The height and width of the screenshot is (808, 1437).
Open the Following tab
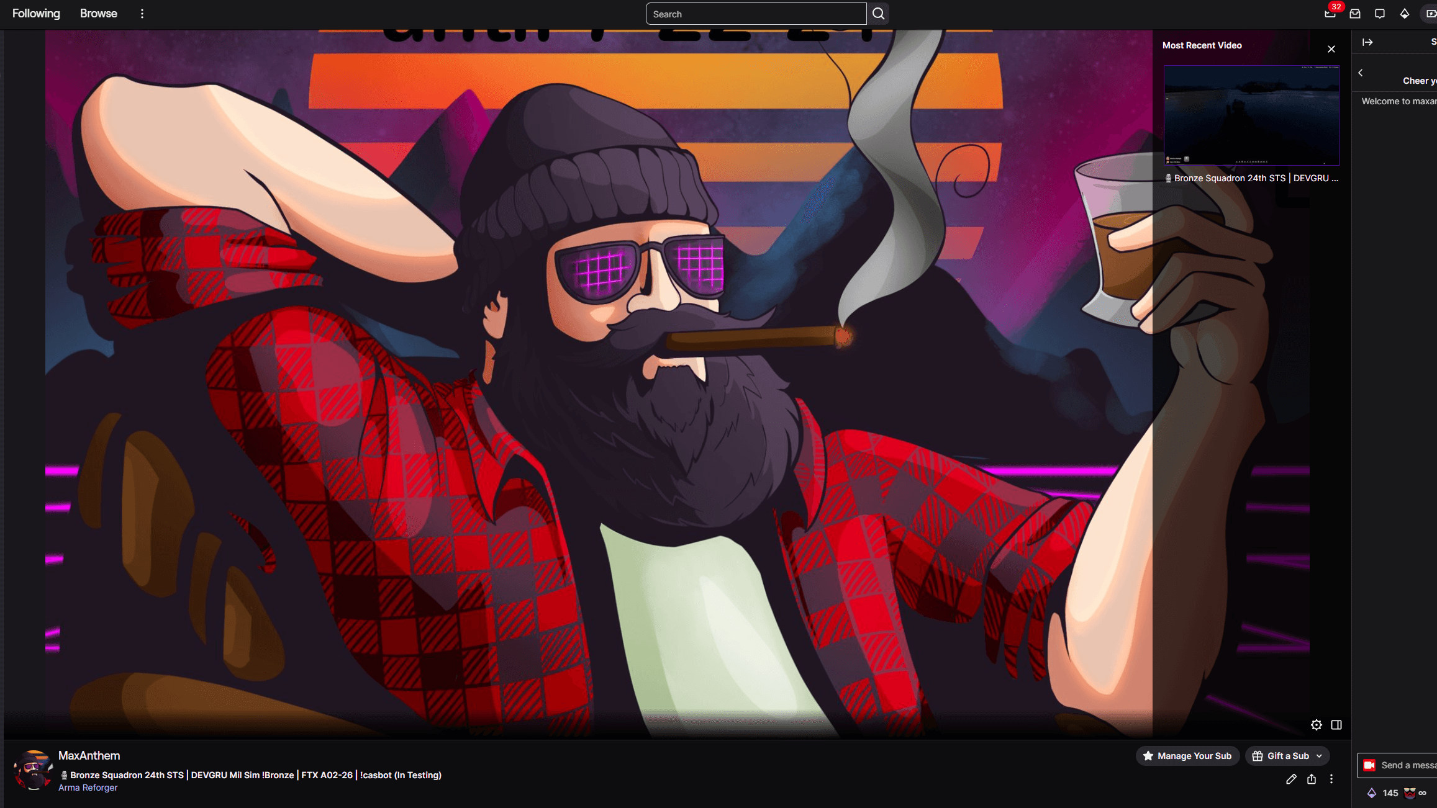coord(36,14)
